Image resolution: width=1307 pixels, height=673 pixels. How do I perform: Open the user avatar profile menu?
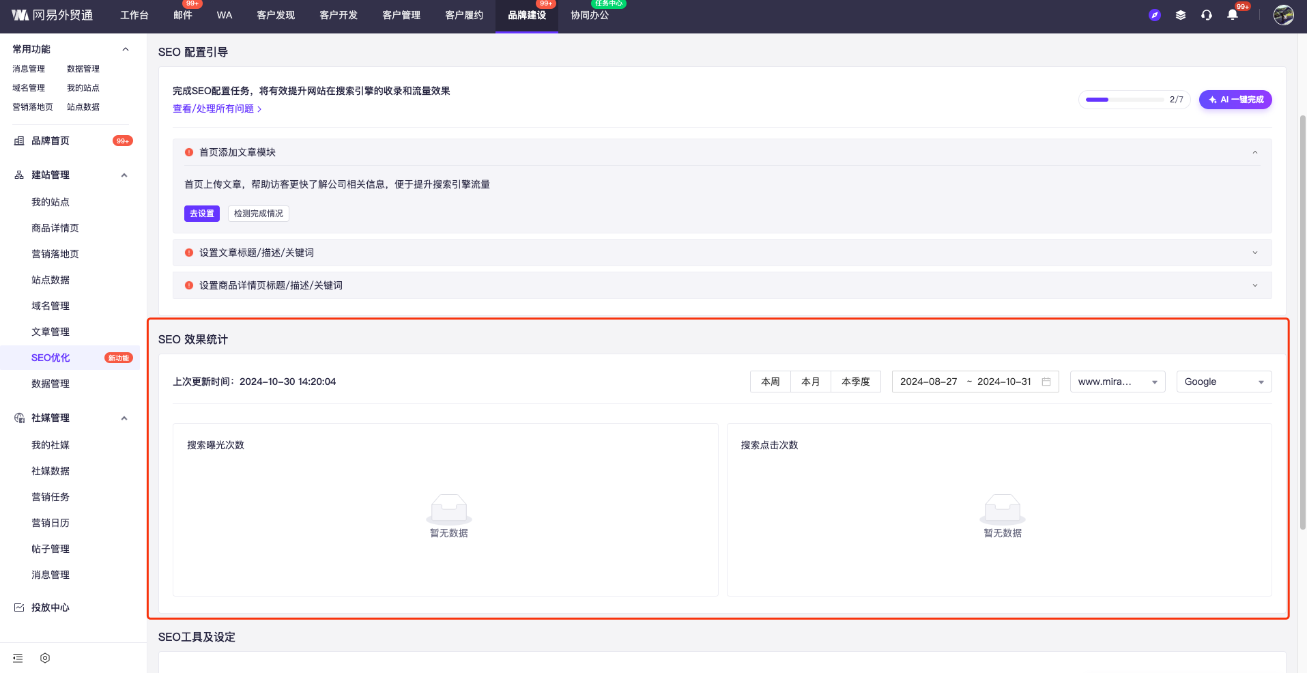coord(1283,15)
